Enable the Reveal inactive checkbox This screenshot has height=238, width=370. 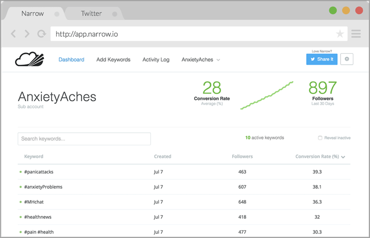(320, 138)
